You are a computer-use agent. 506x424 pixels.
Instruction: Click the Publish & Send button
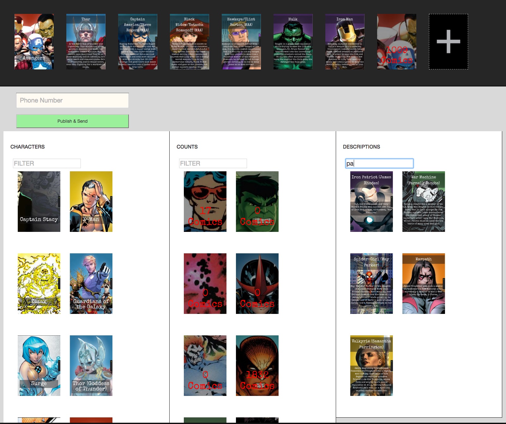pyautogui.click(x=72, y=121)
